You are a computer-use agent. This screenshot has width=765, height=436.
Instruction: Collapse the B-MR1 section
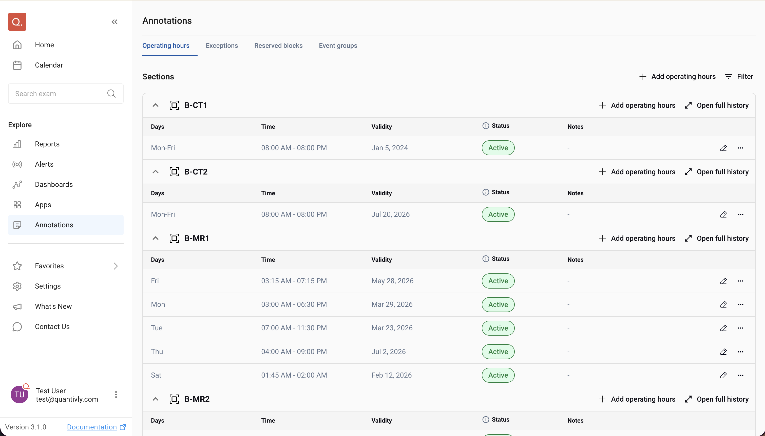(x=155, y=238)
